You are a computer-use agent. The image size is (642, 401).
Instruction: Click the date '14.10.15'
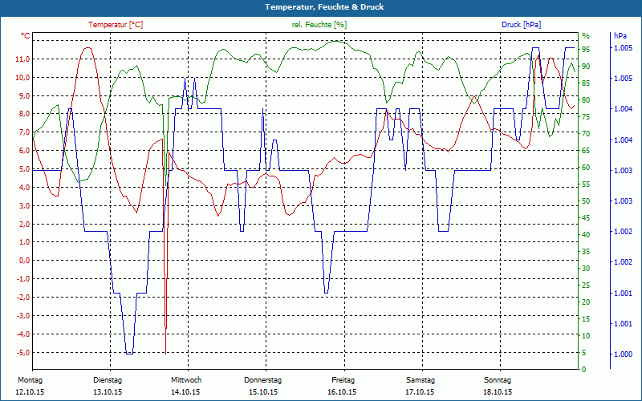(185, 392)
